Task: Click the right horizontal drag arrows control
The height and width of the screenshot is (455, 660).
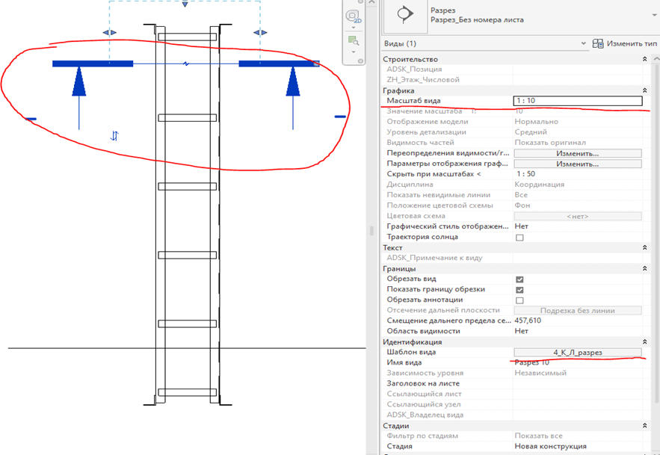Action: point(260,32)
